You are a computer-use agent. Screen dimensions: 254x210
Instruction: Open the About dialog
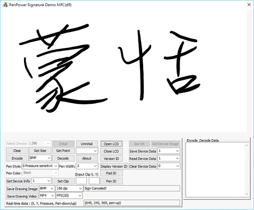87,158
